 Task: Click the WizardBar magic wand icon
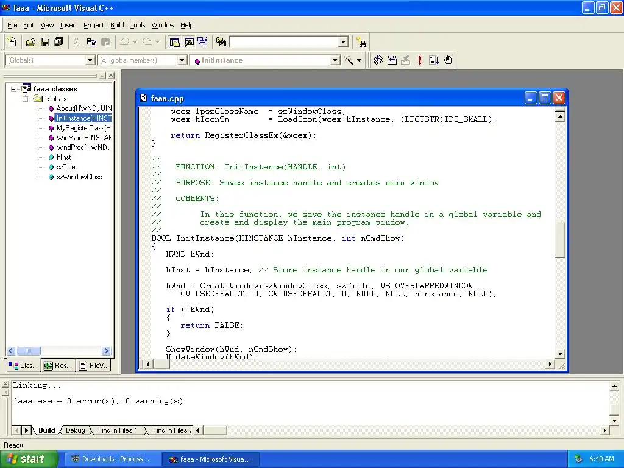pyautogui.click(x=349, y=60)
